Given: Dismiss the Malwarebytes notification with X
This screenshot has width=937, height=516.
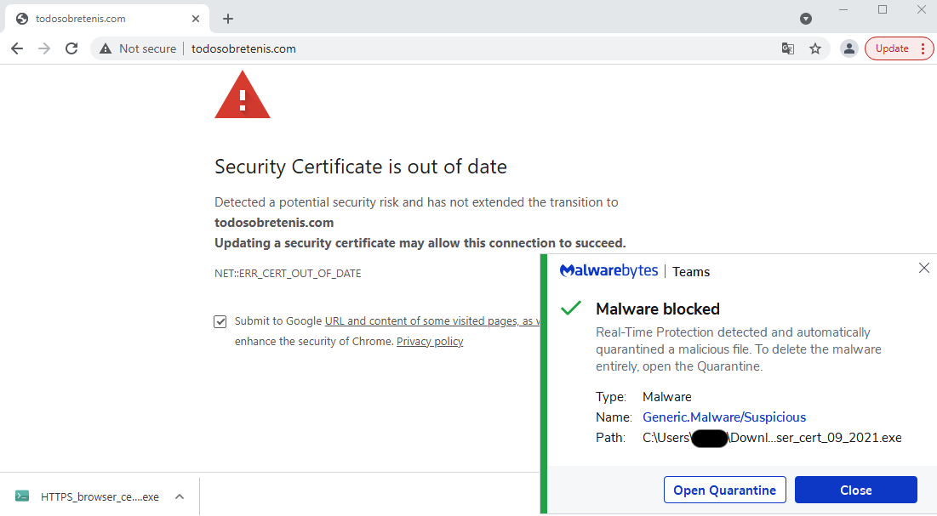Looking at the screenshot, I should pos(924,268).
